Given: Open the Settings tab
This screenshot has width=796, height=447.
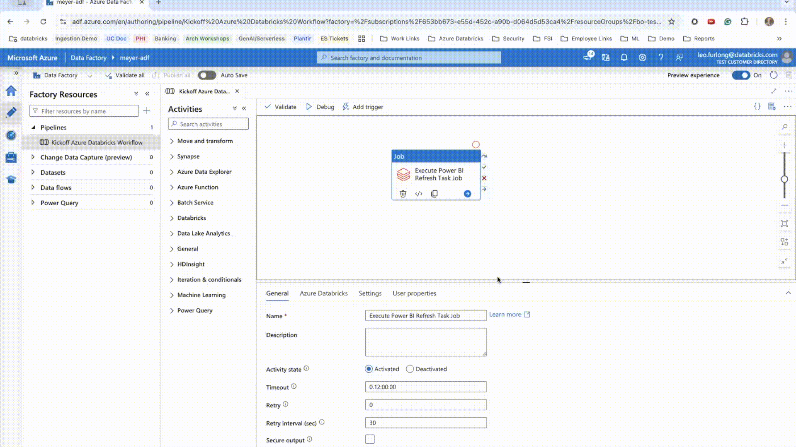Looking at the screenshot, I should (x=370, y=293).
